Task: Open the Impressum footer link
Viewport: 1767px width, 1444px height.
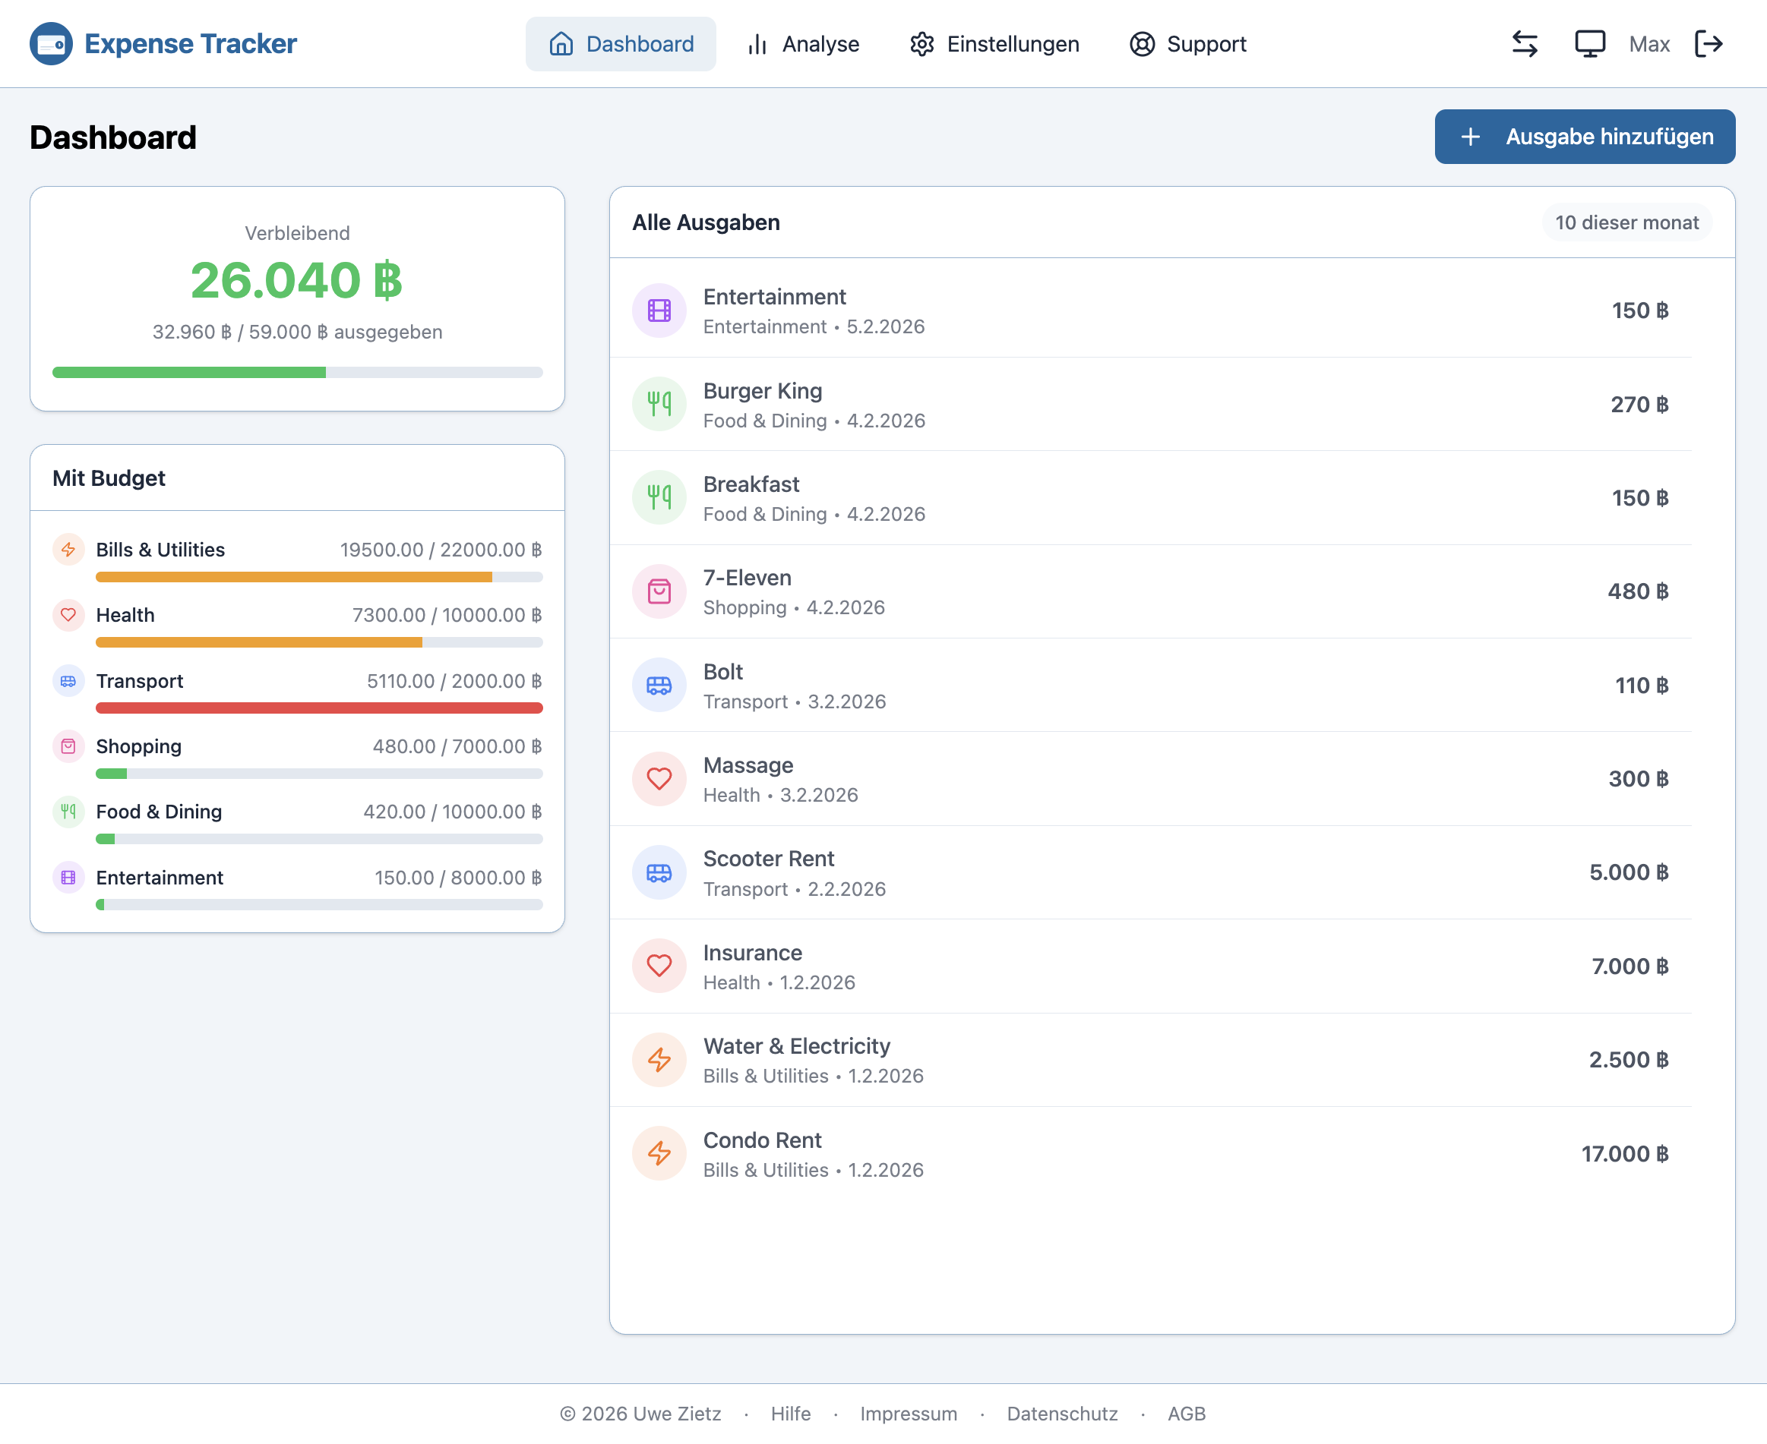Action: click(908, 1413)
